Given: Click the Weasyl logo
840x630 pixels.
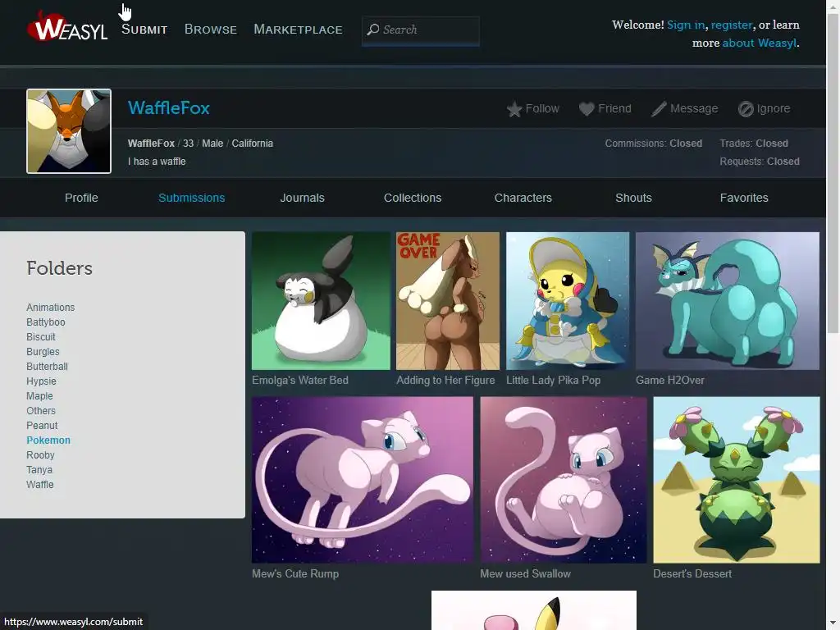Looking at the screenshot, I should [67, 26].
